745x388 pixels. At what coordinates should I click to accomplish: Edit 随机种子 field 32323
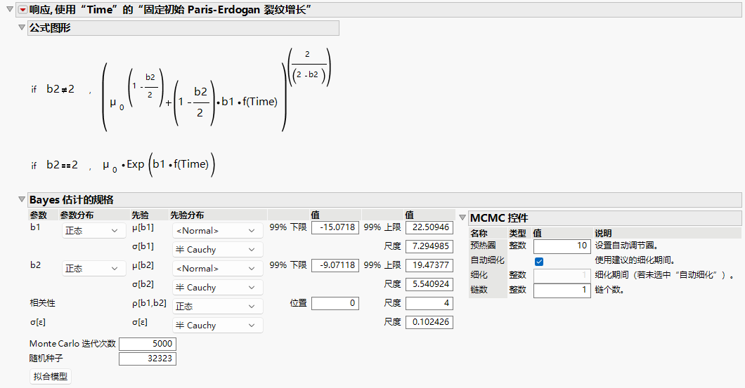(x=148, y=359)
